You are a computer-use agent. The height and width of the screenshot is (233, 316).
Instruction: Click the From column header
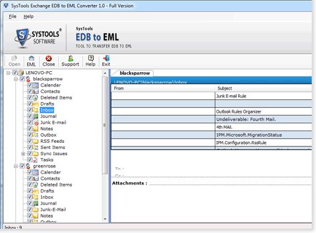163,88
